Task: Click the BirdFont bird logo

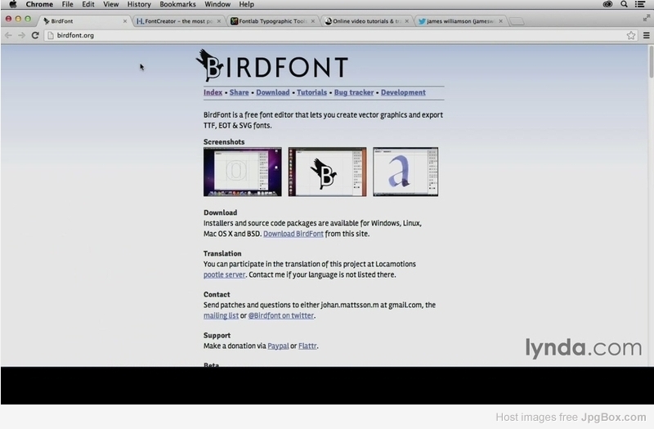Action: 212,65
